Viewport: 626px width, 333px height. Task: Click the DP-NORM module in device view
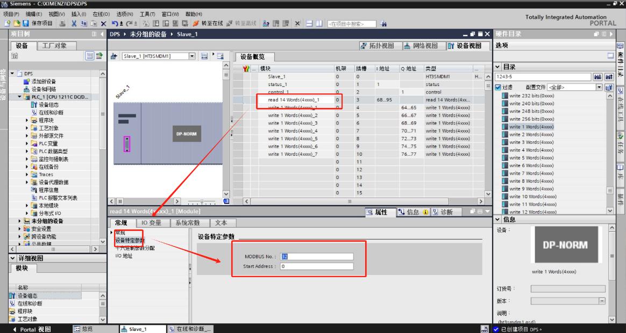point(187,134)
